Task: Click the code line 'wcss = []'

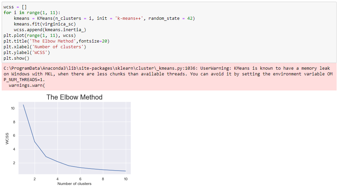Action: click(15, 7)
